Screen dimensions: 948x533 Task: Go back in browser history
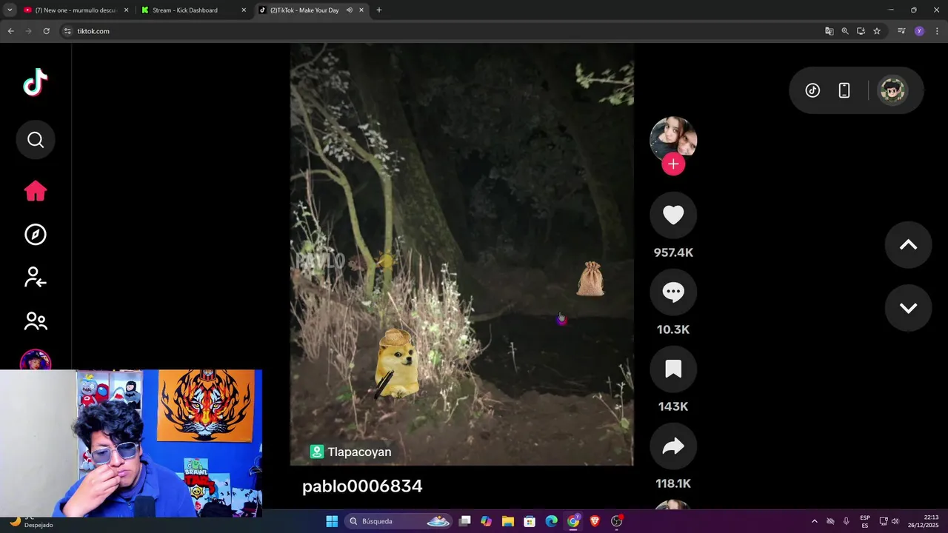point(10,31)
